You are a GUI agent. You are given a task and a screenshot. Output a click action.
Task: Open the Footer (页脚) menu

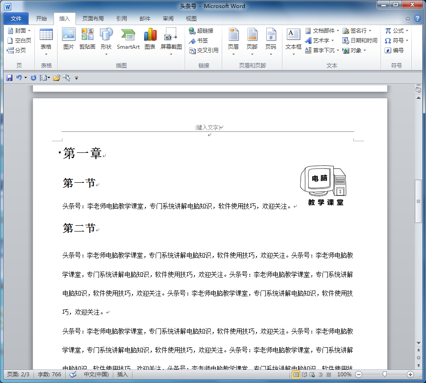tap(252, 42)
